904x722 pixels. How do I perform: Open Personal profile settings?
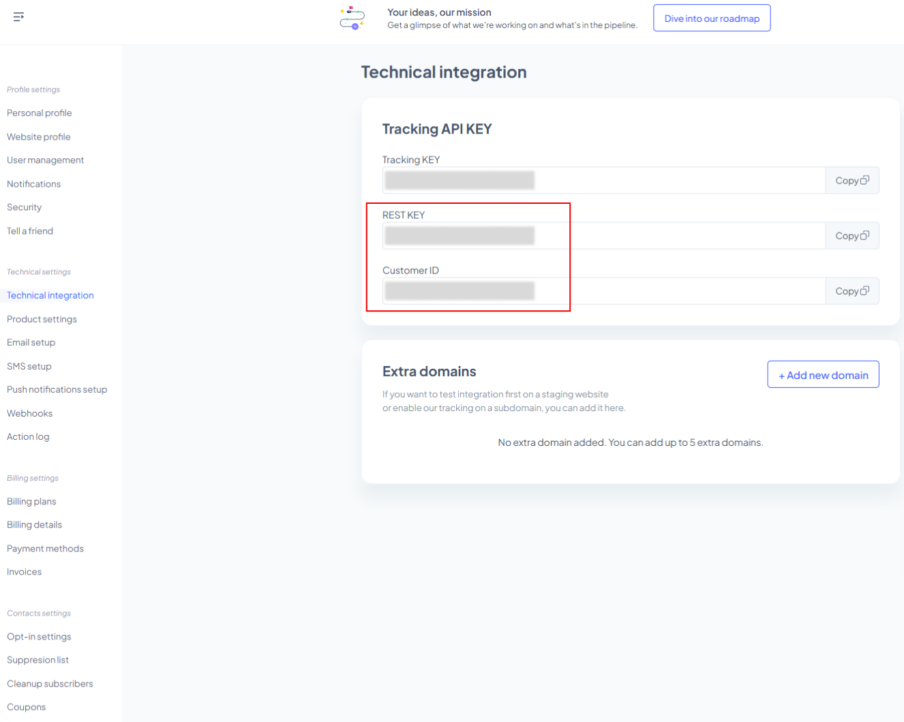pyautogui.click(x=40, y=113)
